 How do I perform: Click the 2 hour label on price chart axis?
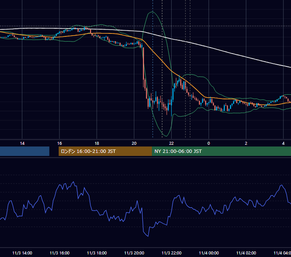point(246,143)
